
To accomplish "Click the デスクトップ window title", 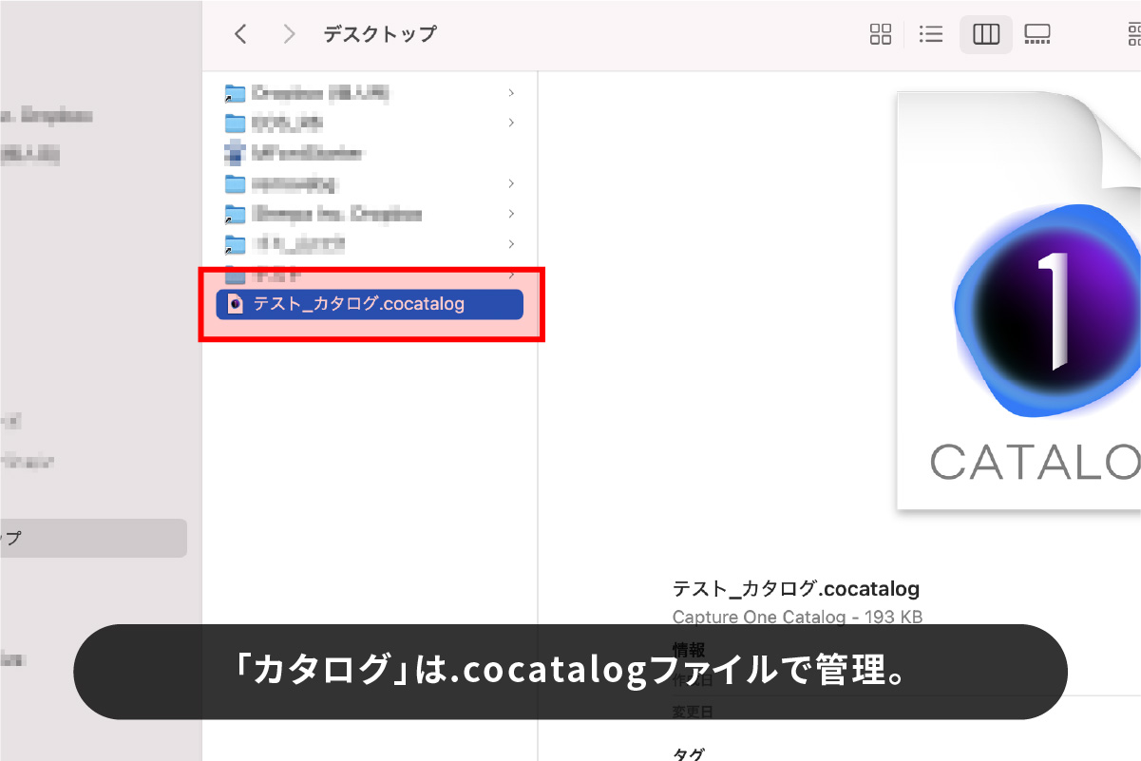I will (380, 34).
